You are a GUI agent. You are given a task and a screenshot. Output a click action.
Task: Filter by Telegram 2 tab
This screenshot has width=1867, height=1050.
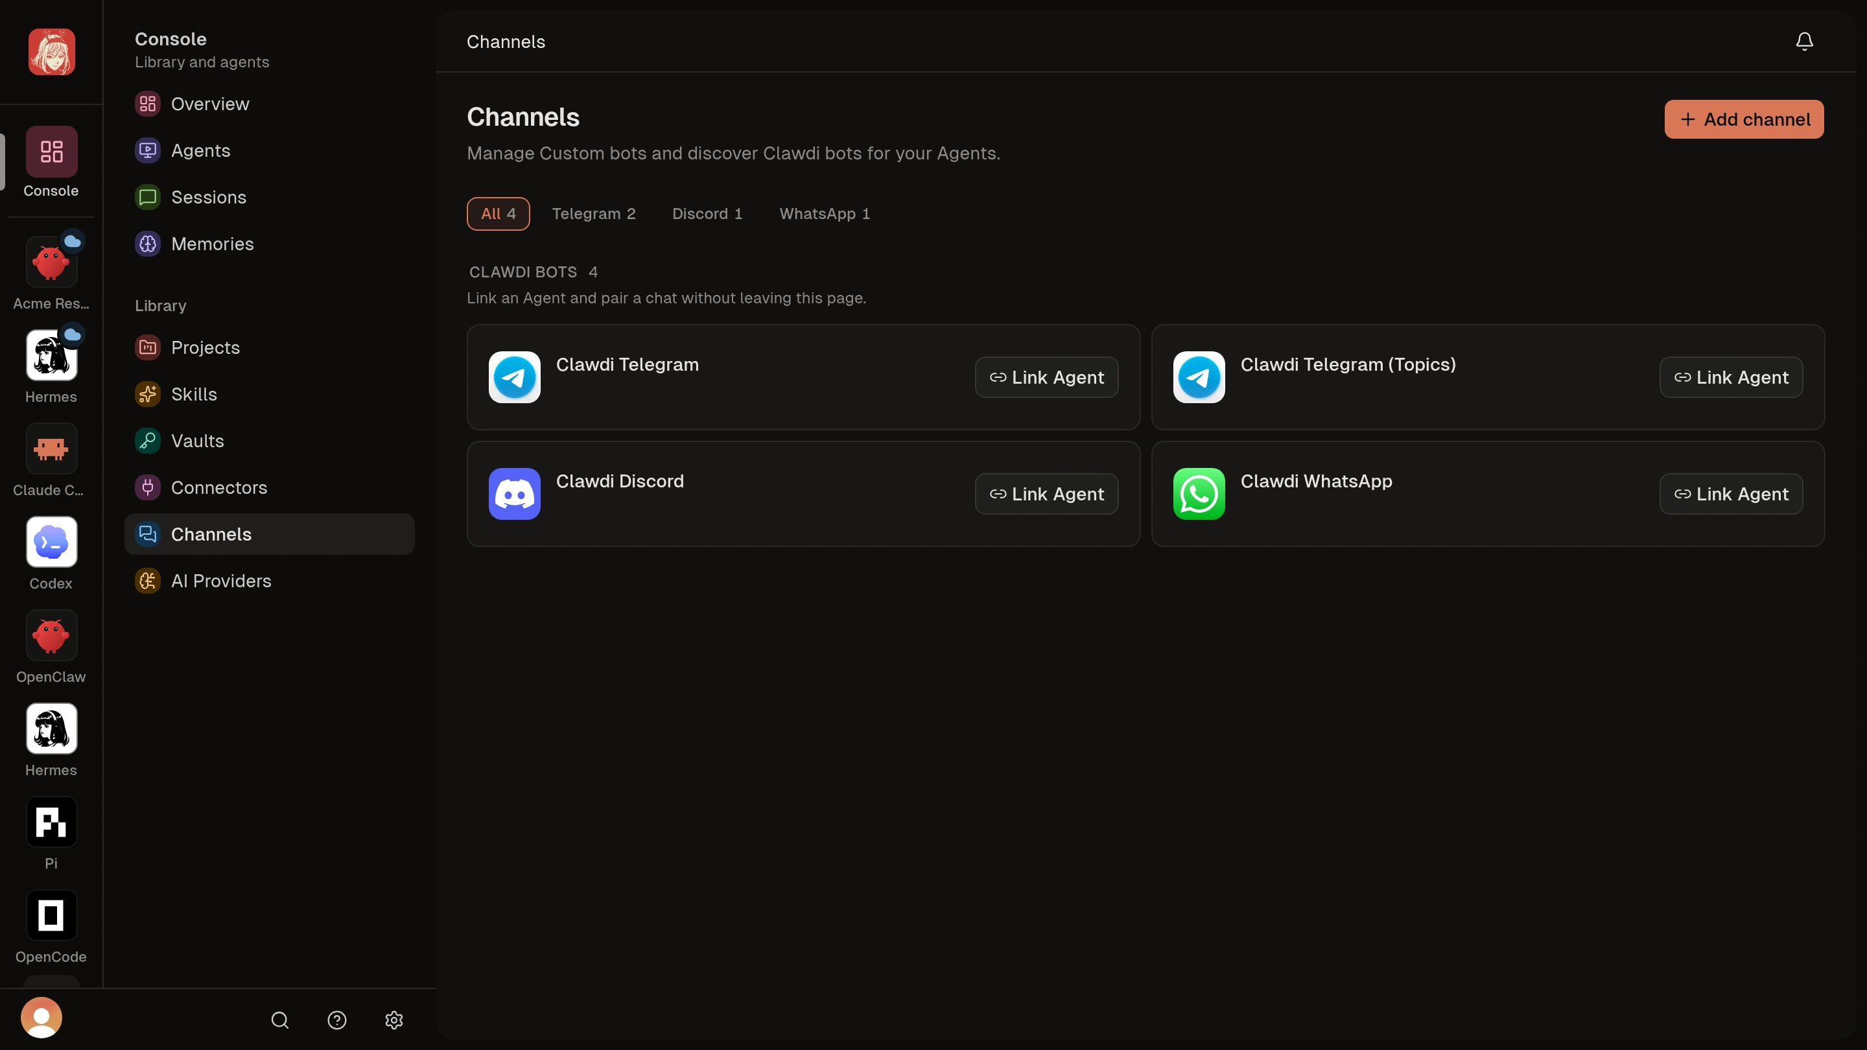[x=594, y=214]
